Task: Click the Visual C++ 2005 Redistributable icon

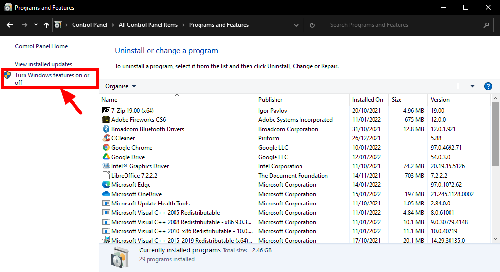Action: 106,212
